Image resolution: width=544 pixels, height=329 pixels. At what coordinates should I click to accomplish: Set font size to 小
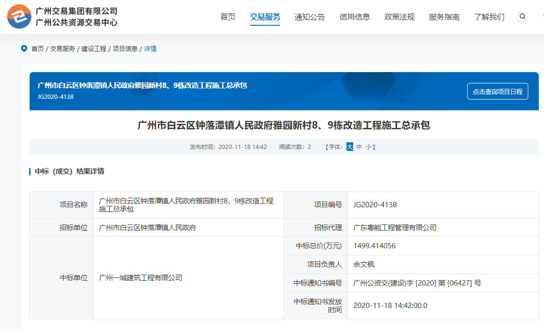click(368, 147)
